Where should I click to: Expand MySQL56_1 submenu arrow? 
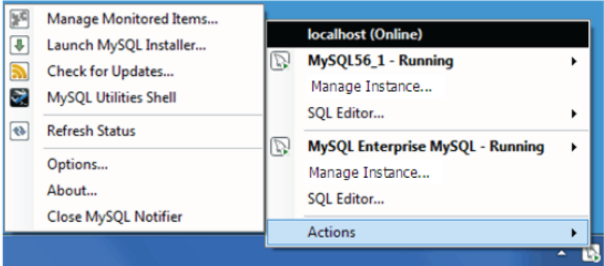click(574, 61)
